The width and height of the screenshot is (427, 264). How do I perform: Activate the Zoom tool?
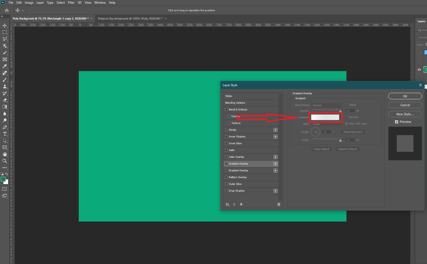5,161
